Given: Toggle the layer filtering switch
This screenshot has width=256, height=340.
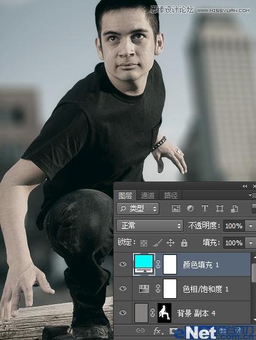Looking at the screenshot, I should (254, 209).
